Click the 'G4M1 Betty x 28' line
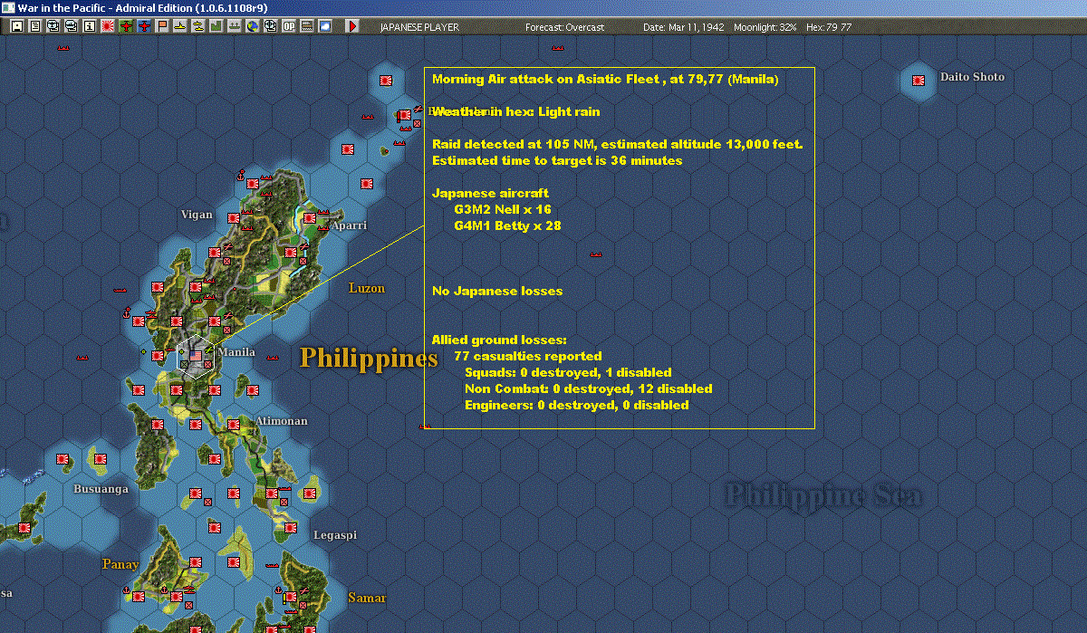The image size is (1087, 633). point(507,225)
